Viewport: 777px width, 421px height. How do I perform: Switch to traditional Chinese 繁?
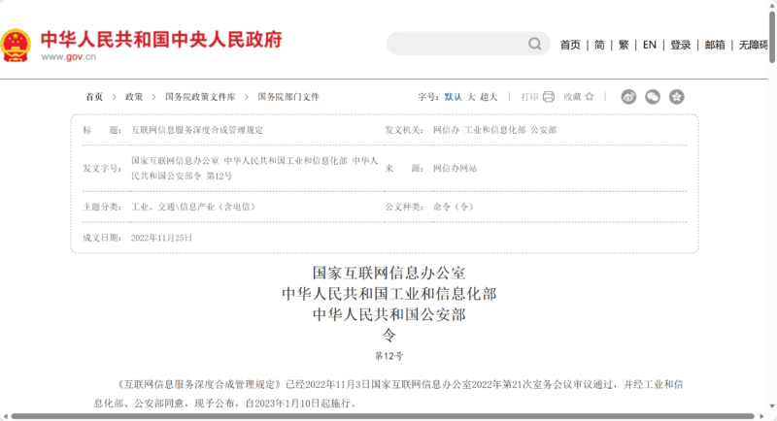coord(624,45)
